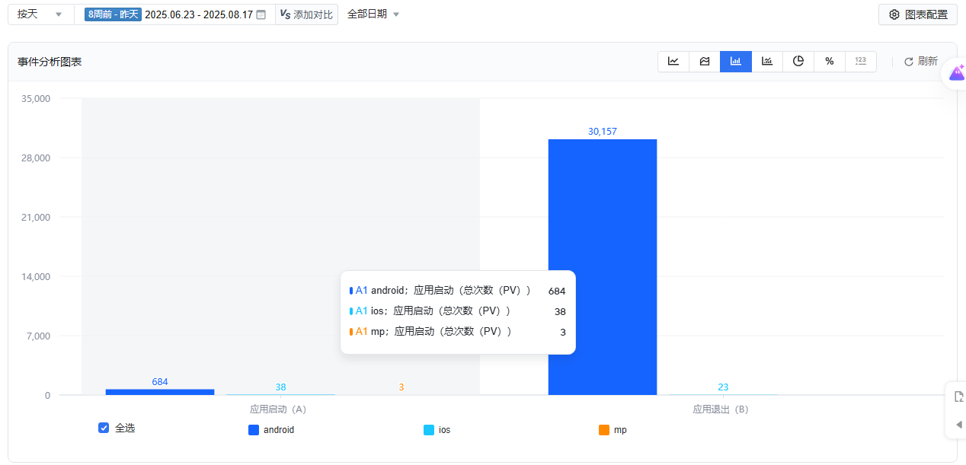Select the bar chart view icon

pos(736,62)
